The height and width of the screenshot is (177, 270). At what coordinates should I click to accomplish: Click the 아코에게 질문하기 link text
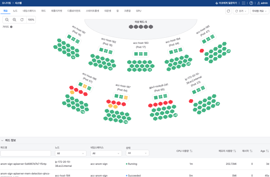[228, 3]
